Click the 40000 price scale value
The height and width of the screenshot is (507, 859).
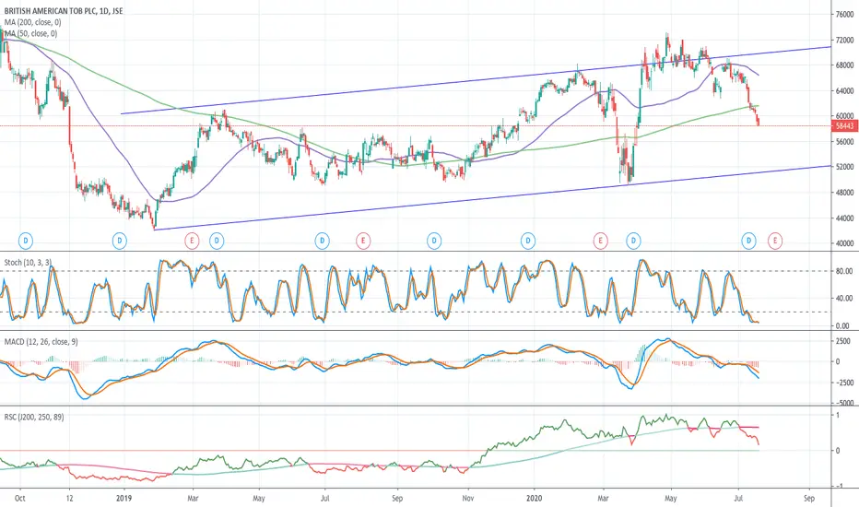point(844,243)
